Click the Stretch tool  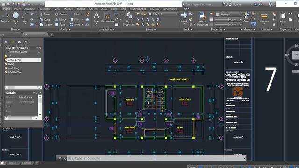46,24
